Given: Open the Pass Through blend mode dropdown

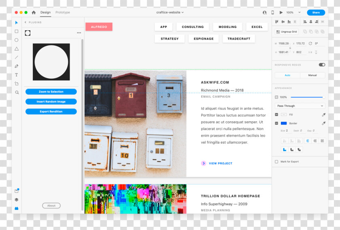Looking at the screenshot, I should (300, 106).
